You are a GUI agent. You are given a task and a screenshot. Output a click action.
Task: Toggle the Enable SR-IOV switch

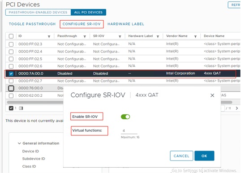pos(125,117)
